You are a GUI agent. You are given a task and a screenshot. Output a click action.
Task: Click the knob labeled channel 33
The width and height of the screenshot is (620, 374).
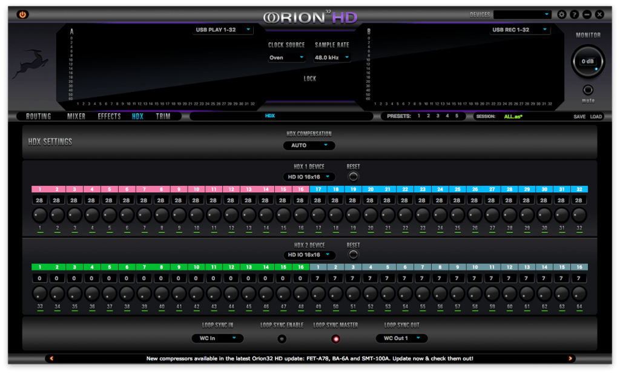point(39,294)
